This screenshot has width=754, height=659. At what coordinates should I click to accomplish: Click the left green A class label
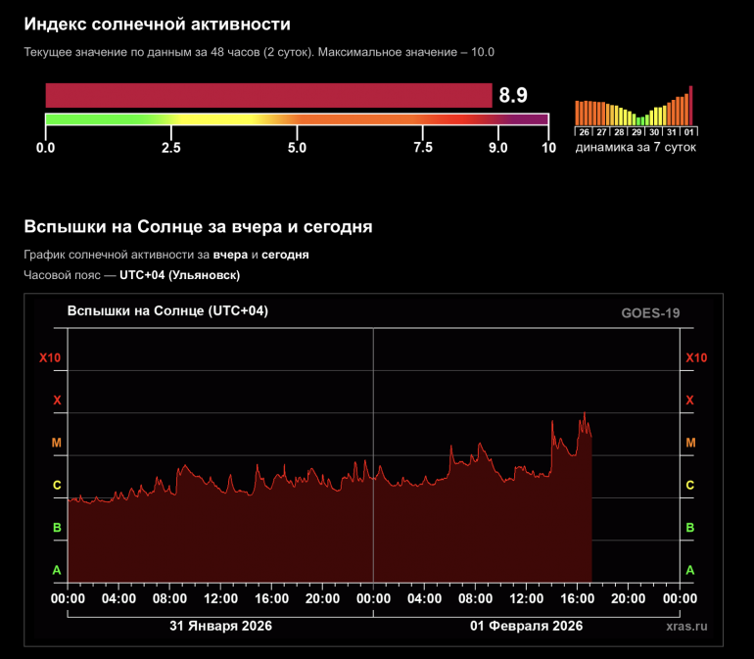coord(56,570)
